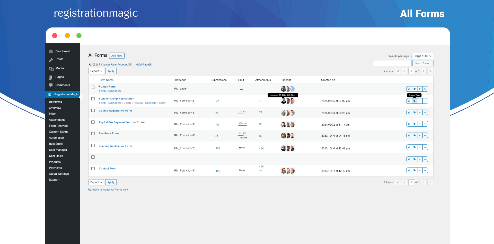This screenshot has height=244, width=494.
Task: Click the Feedback Form 73/100 limit bar
Action: click(x=243, y=134)
